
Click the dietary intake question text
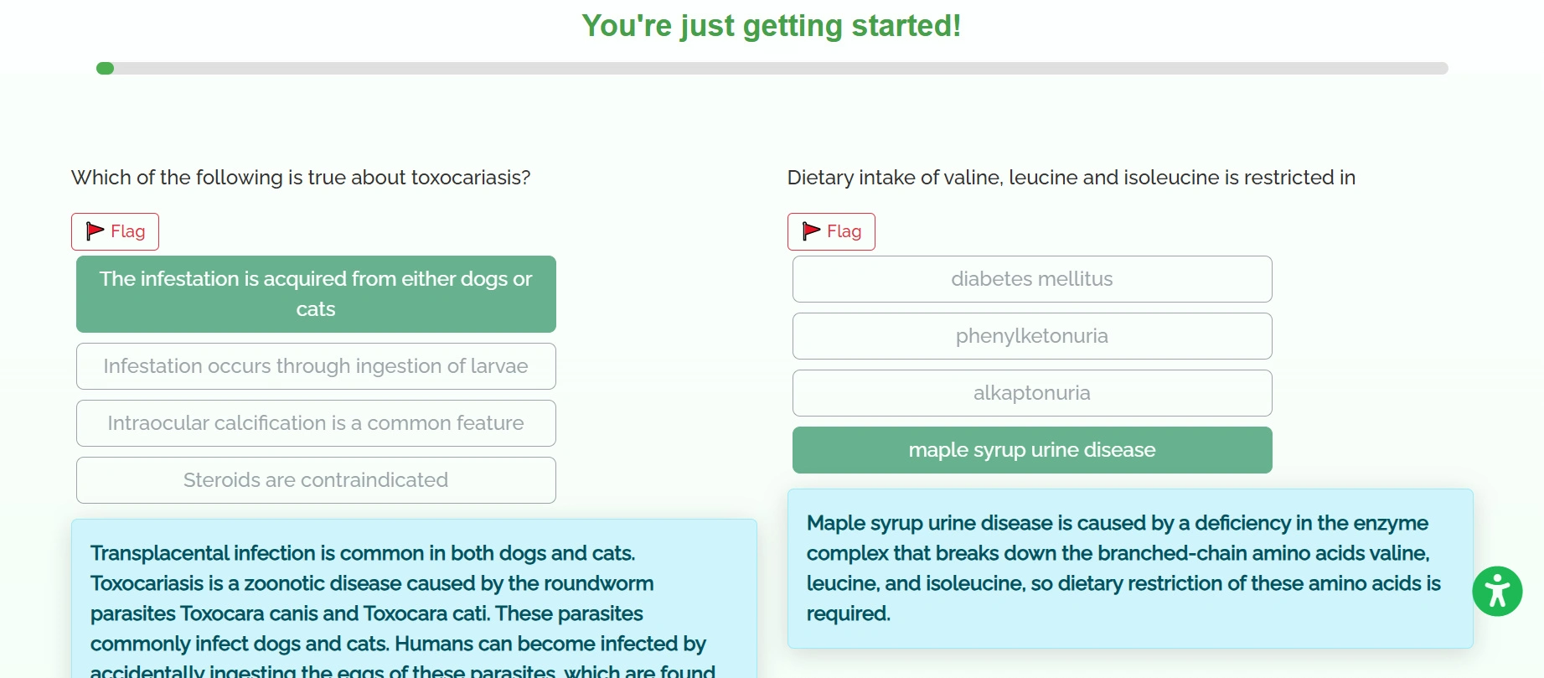tap(1071, 178)
